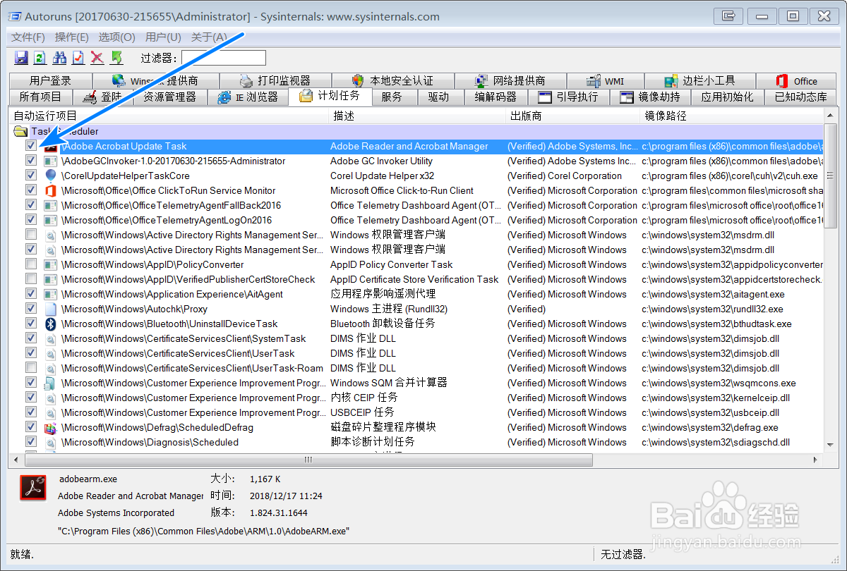The image size is (847, 571).
Task: Uncheck the Defrag\ScheduledDefrag checkbox
Action: coord(31,427)
